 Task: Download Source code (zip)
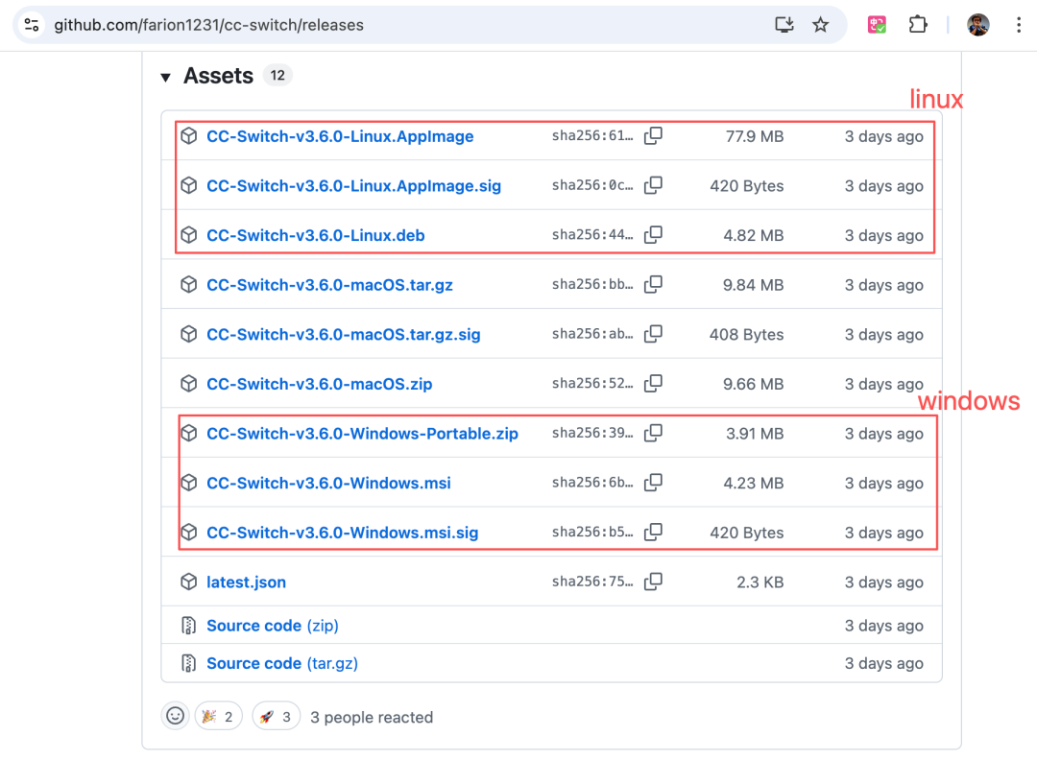(273, 626)
